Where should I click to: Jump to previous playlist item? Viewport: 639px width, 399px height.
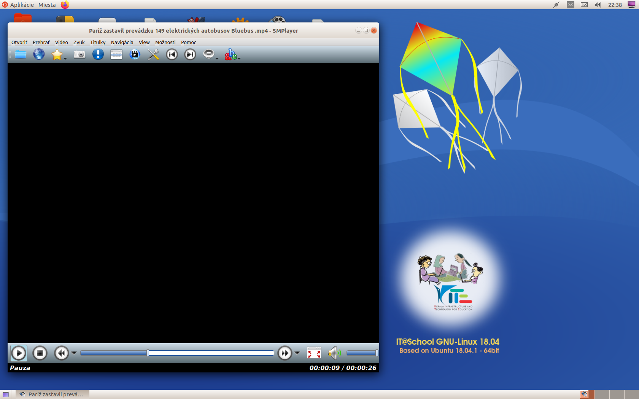172,54
